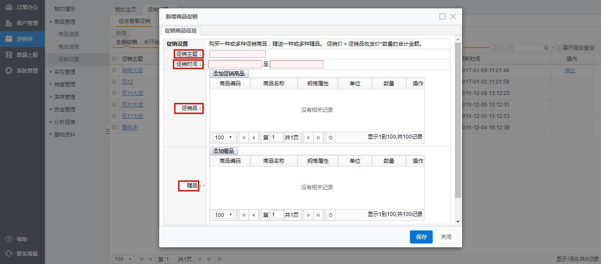
Task: Go to next page in 赠品 grid
Action: point(308,215)
